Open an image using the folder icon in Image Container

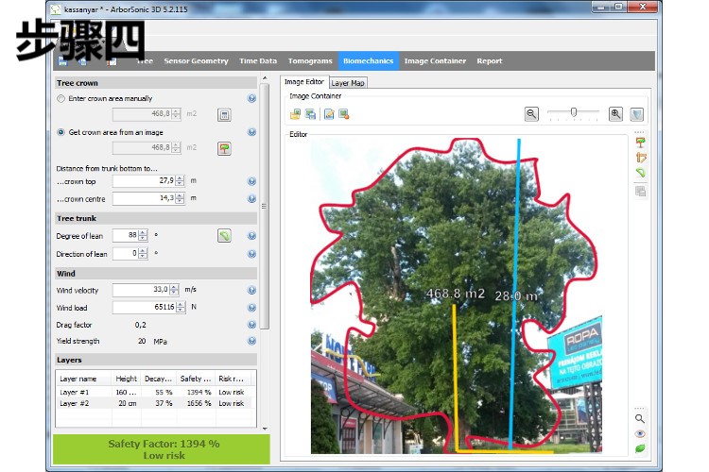click(x=296, y=114)
